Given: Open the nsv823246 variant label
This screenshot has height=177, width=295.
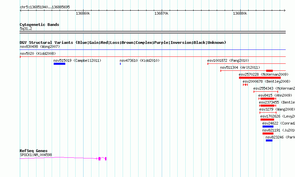Looking at the screenshot, I should pos(280,137).
